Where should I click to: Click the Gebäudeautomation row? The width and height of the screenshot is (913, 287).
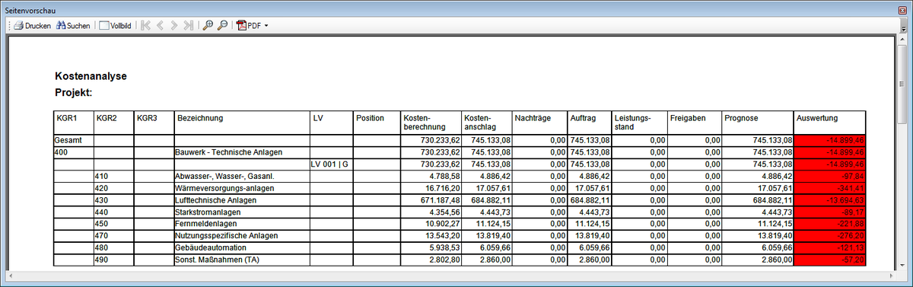pyautogui.click(x=460, y=247)
